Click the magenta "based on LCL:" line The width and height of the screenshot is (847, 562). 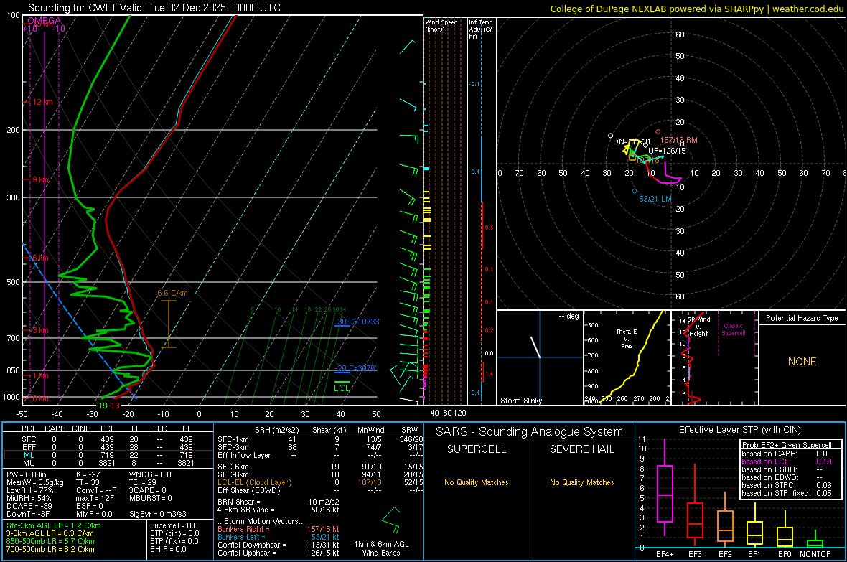click(787, 462)
